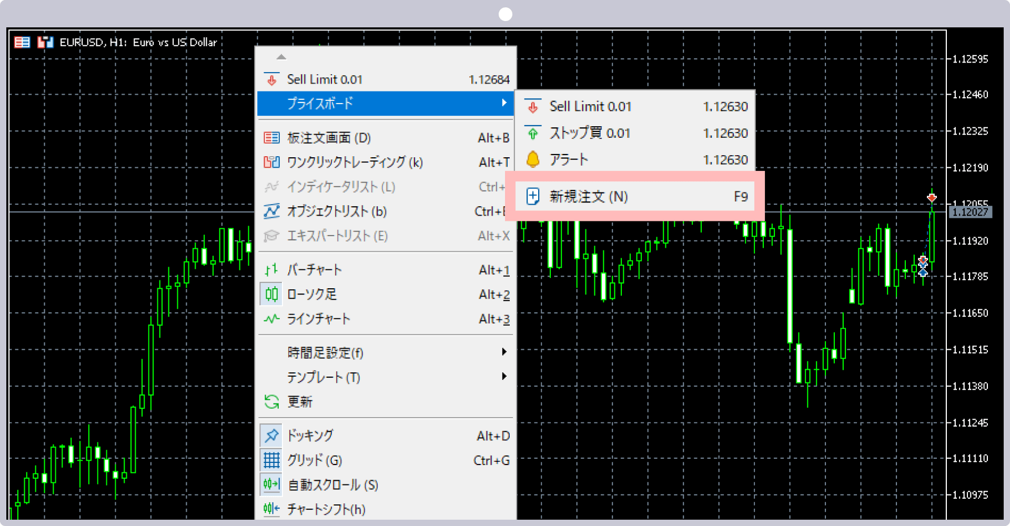Screen dimensions: 1010x526
Task: Click the バーチャート icon
Action: 271,270
